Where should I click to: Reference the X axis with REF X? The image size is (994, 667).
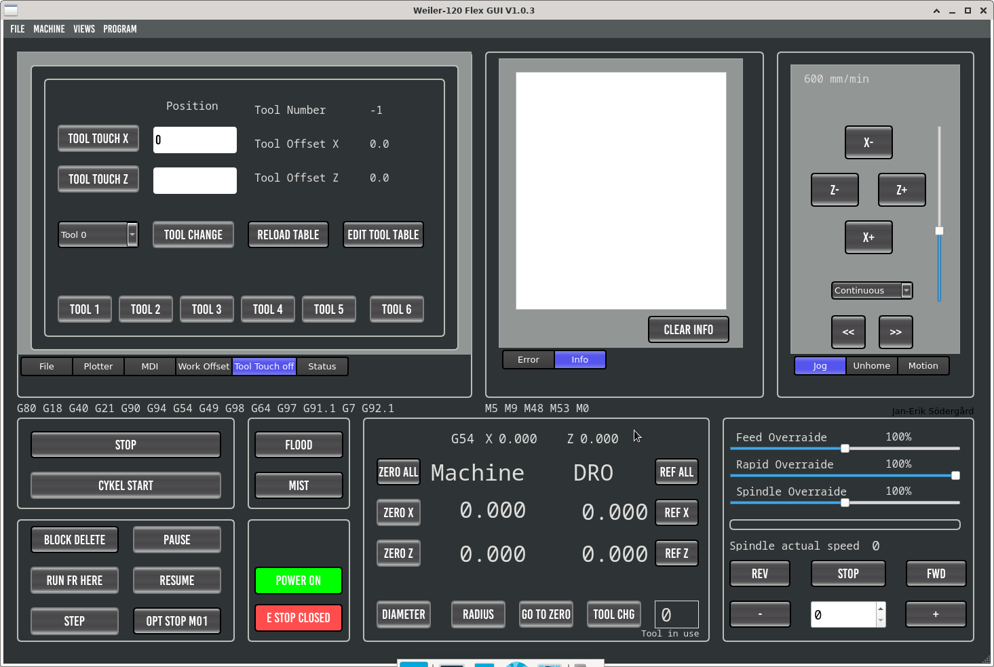[x=676, y=512]
